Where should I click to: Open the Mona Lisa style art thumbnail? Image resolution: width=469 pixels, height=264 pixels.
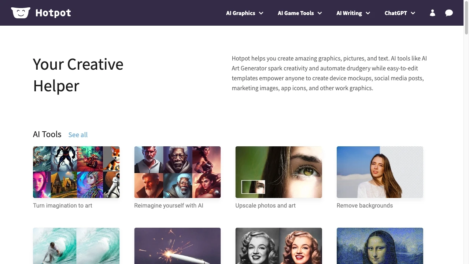[x=380, y=246]
